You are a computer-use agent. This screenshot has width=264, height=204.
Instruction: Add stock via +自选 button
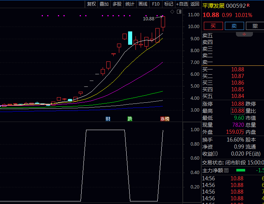pyautogui.click(x=182, y=4)
